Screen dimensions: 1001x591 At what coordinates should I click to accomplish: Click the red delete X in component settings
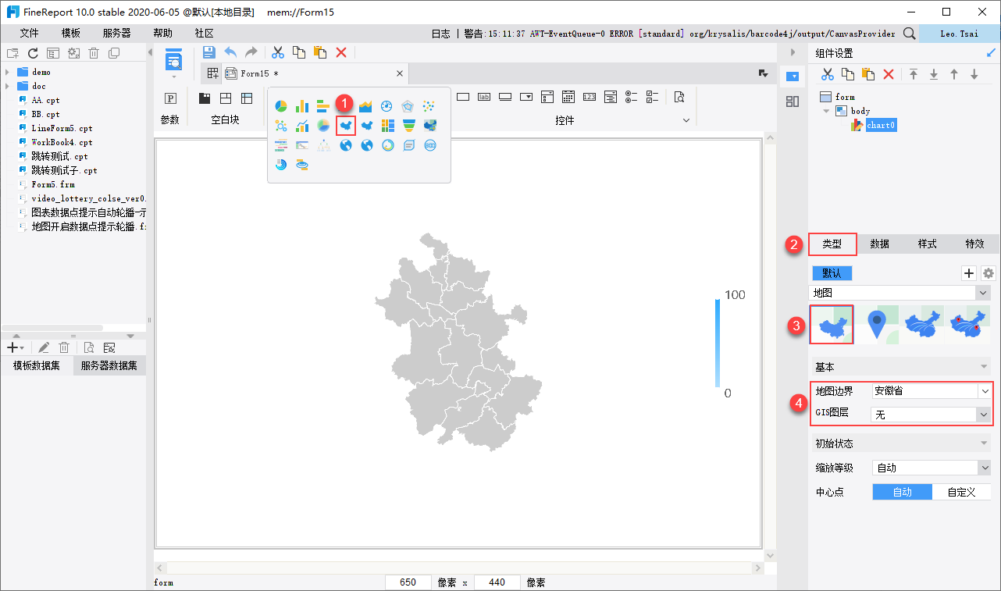pyautogui.click(x=888, y=74)
